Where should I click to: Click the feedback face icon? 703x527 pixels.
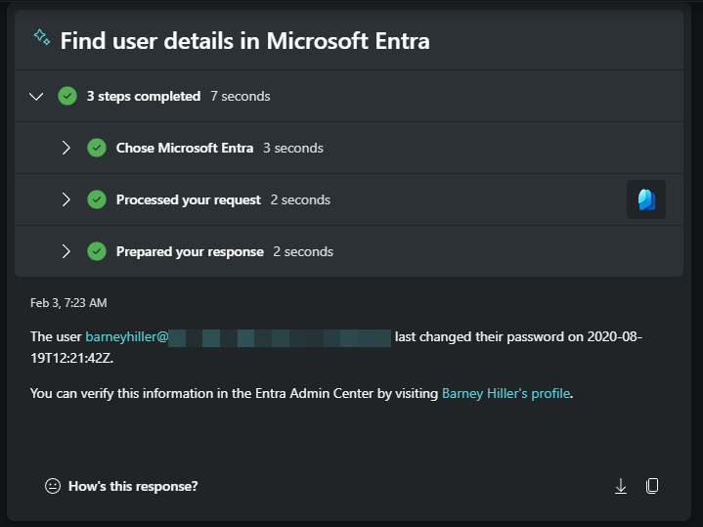click(53, 486)
